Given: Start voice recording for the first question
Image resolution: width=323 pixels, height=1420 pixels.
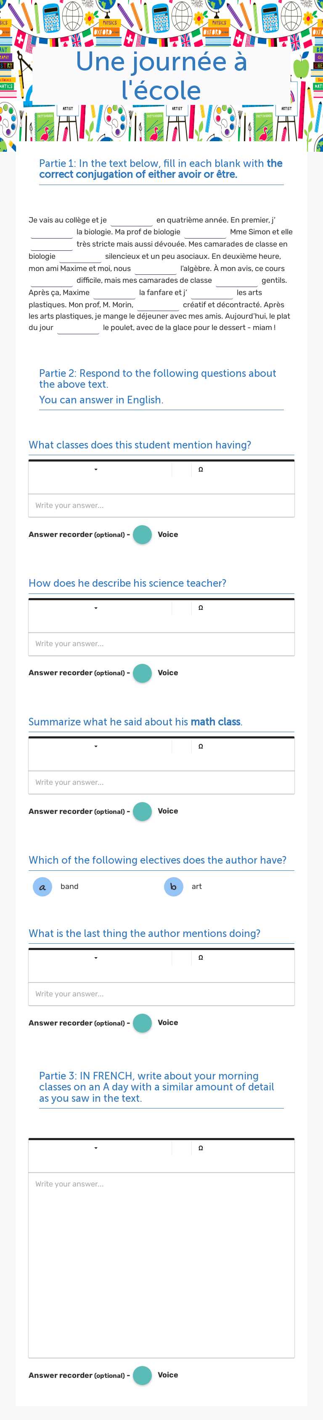Looking at the screenshot, I should (142, 534).
